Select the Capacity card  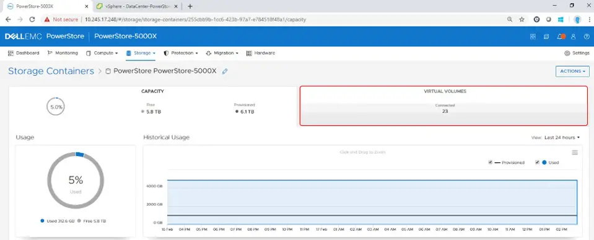[x=152, y=106]
